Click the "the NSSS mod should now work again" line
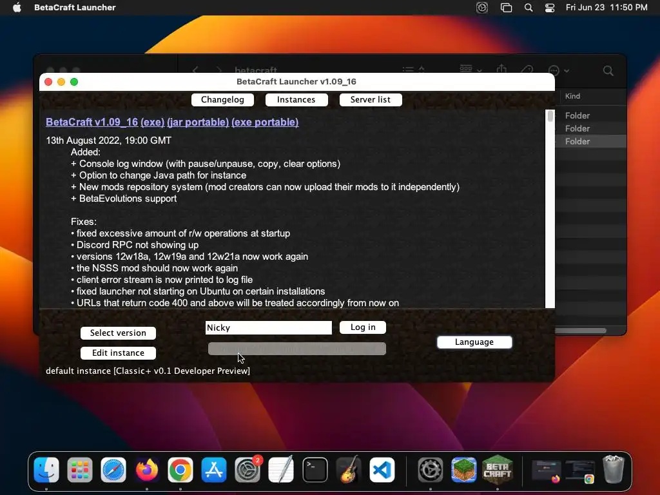This screenshot has height=495, width=660. point(155,268)
